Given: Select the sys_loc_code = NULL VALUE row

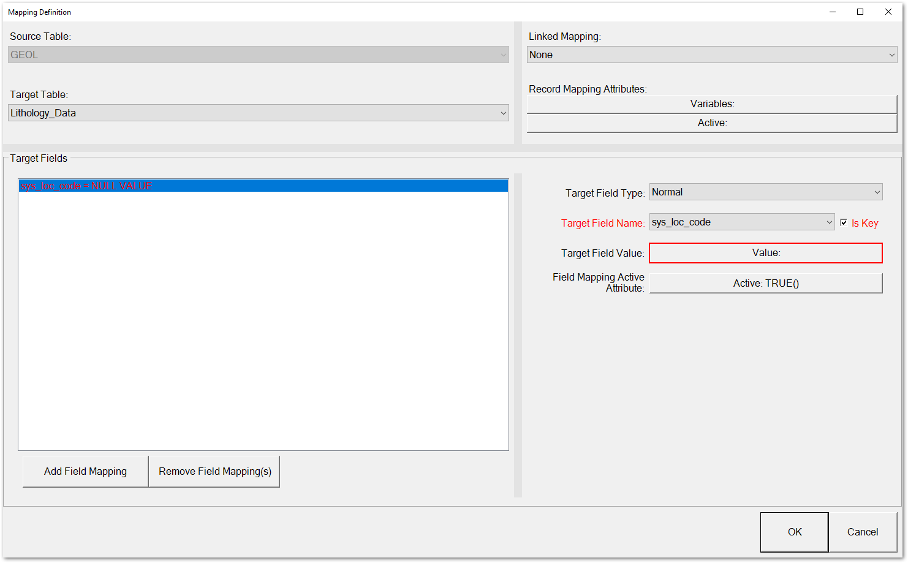Looking at the screenshot, I should [263, 186].
